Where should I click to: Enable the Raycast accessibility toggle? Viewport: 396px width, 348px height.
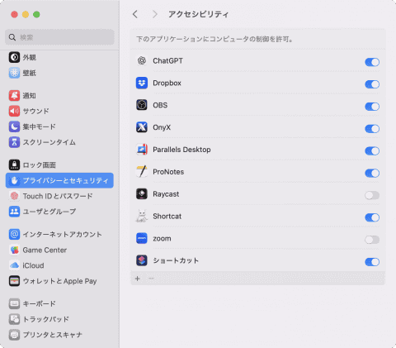[x=372, y=195]
